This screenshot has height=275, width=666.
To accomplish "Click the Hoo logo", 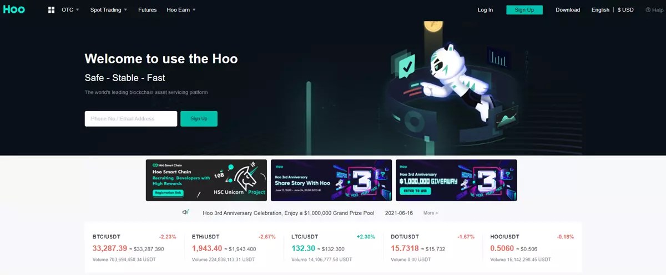I will pyautogui.click(x=14, y=9).
